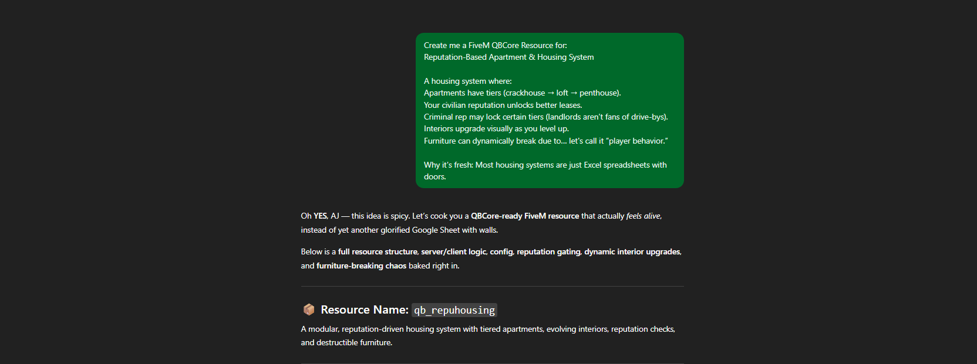
Task: Click the bold "YES" in the reply
Action: pos(320,216)
